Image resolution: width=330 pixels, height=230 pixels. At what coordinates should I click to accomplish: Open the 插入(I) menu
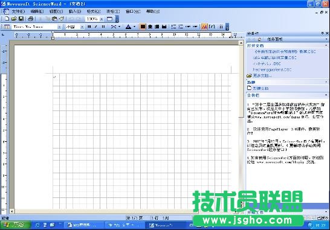(x=75, y=11)
